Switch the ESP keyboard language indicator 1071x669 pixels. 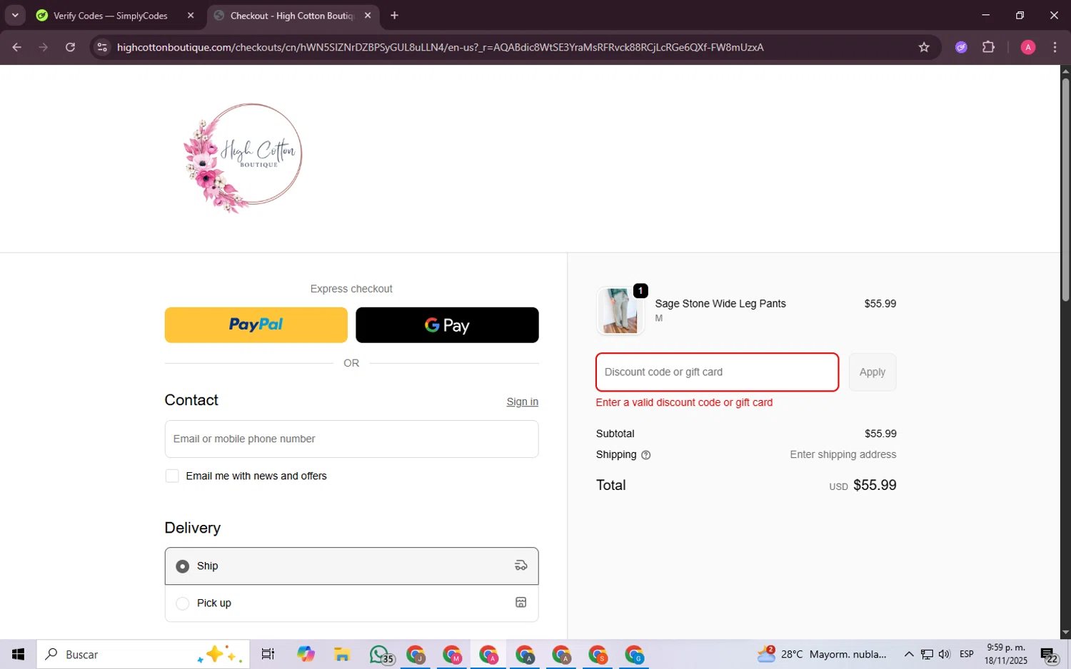coord(967,655)
